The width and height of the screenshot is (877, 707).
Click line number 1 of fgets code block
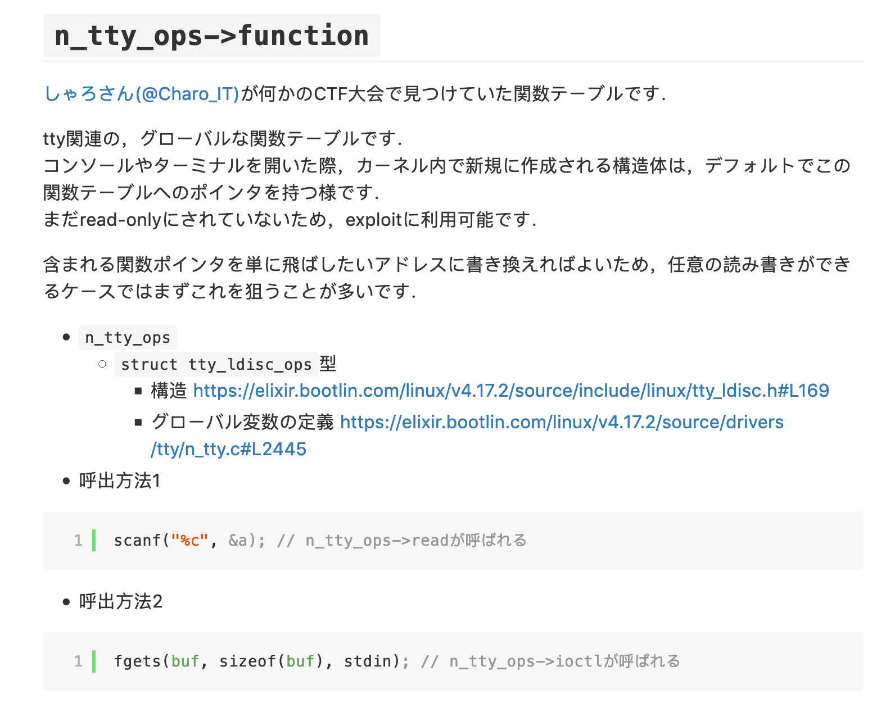[x=78, y=661]
